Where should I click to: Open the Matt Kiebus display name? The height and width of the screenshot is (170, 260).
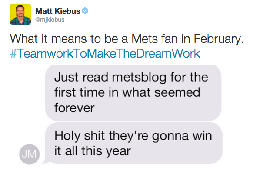tap(58, 11)
